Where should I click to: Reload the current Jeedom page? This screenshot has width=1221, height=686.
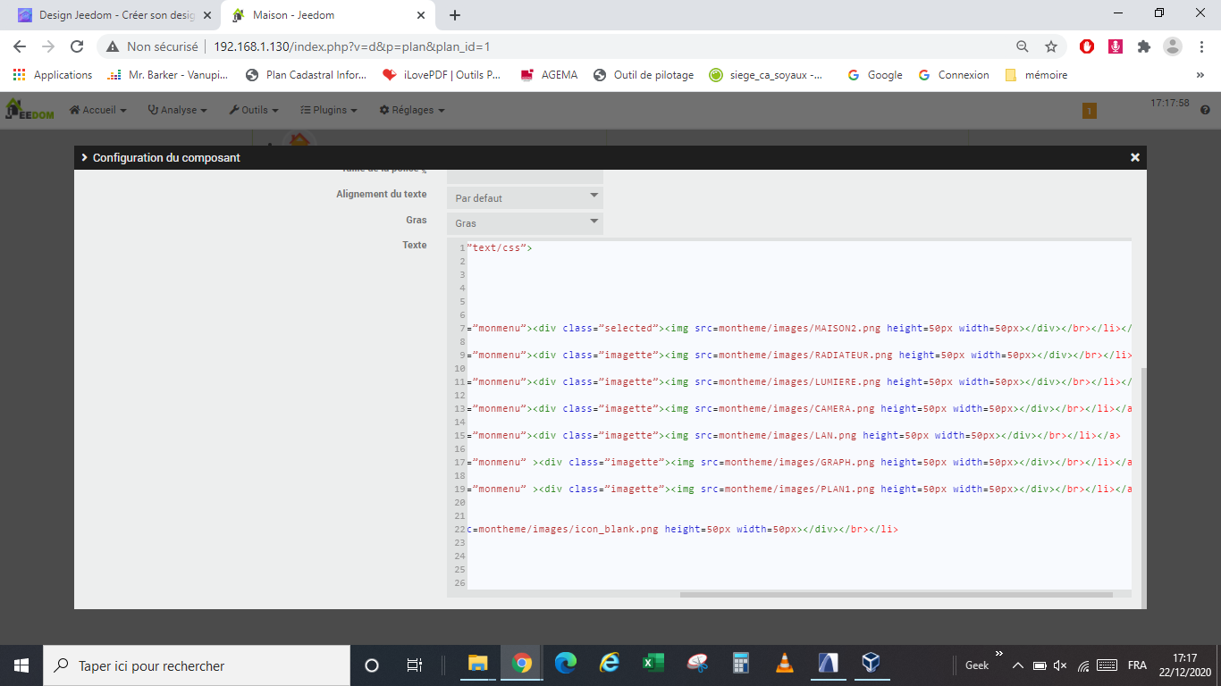point(77,46)
